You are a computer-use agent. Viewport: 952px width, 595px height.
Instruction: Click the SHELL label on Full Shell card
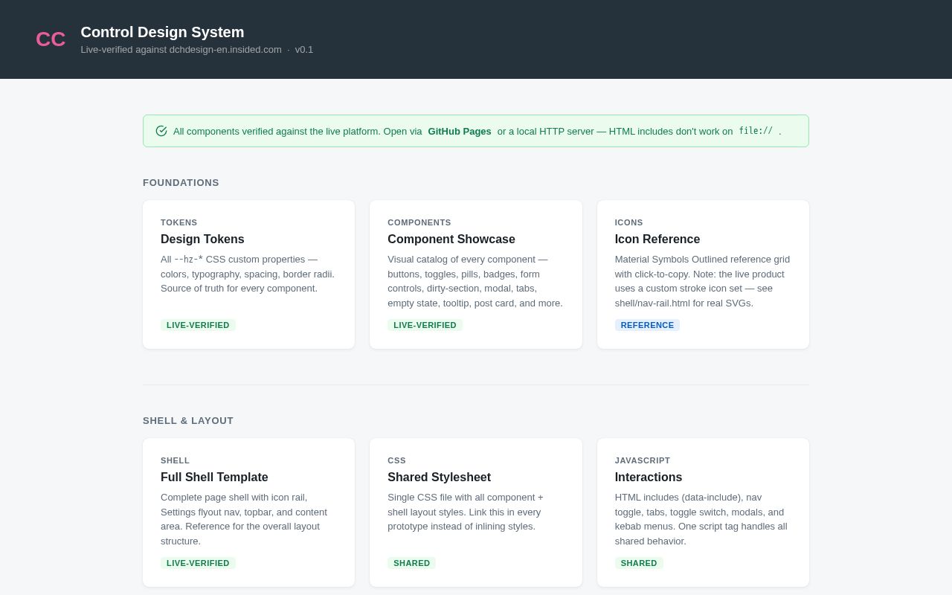(175, 460)
